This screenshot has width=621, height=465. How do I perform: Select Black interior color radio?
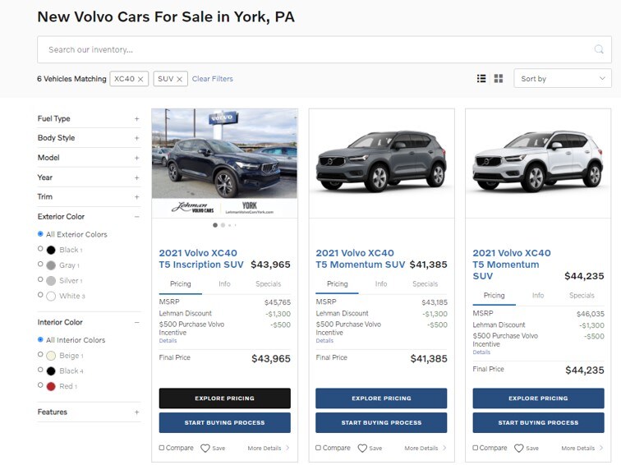point(40,370)
